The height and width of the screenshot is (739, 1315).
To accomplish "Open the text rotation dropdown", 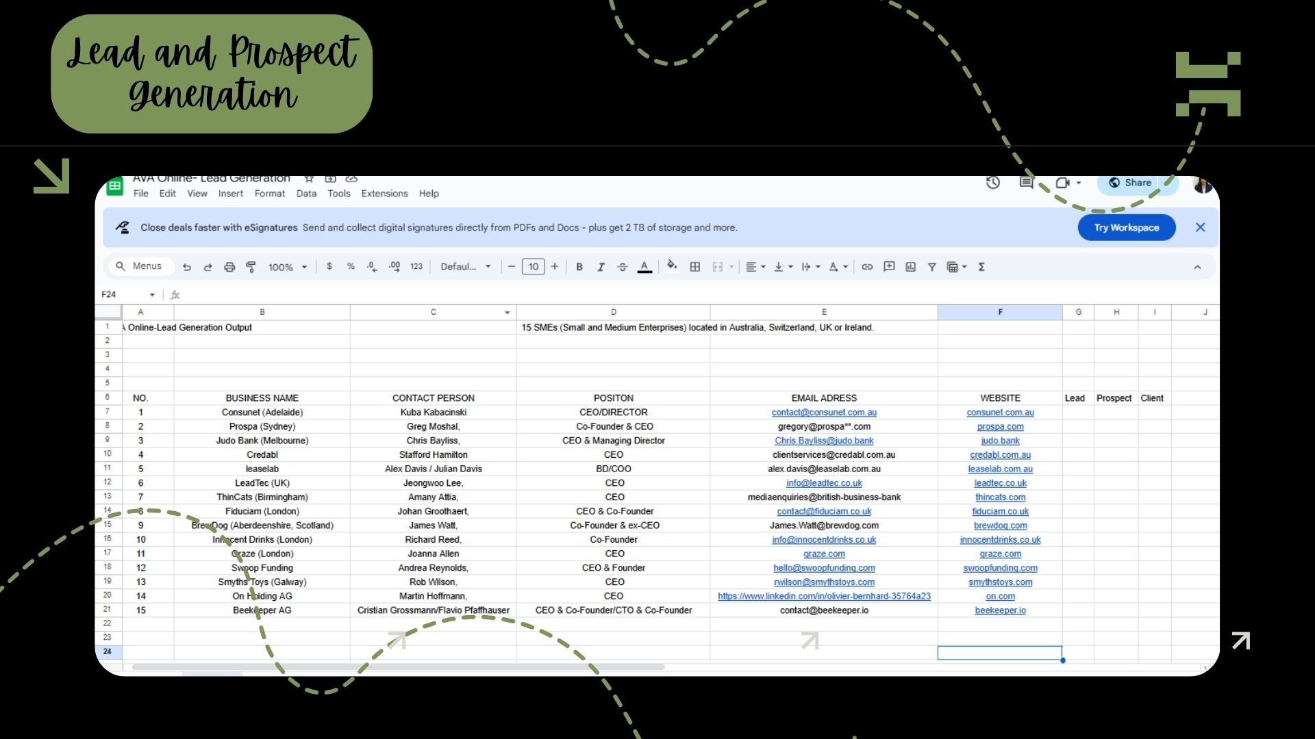I will pyautogui.click(x=838, y=267).
